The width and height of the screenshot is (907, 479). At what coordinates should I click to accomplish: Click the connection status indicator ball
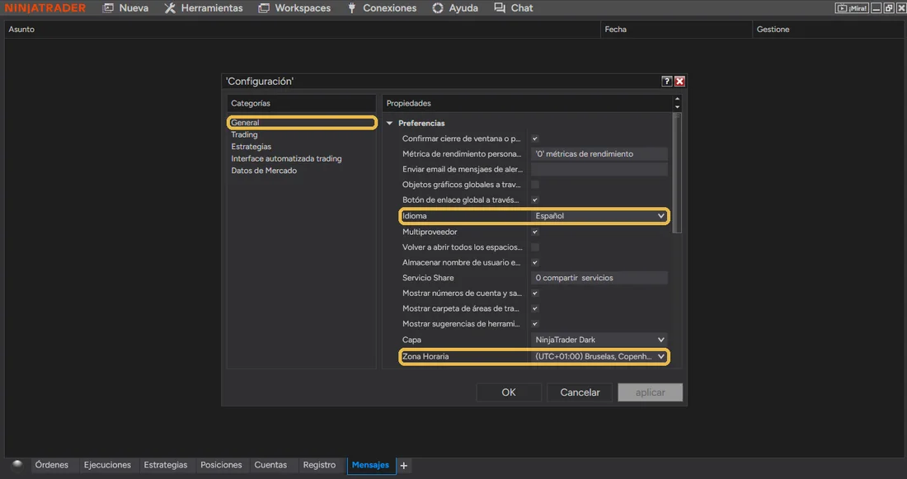[17, 464]
